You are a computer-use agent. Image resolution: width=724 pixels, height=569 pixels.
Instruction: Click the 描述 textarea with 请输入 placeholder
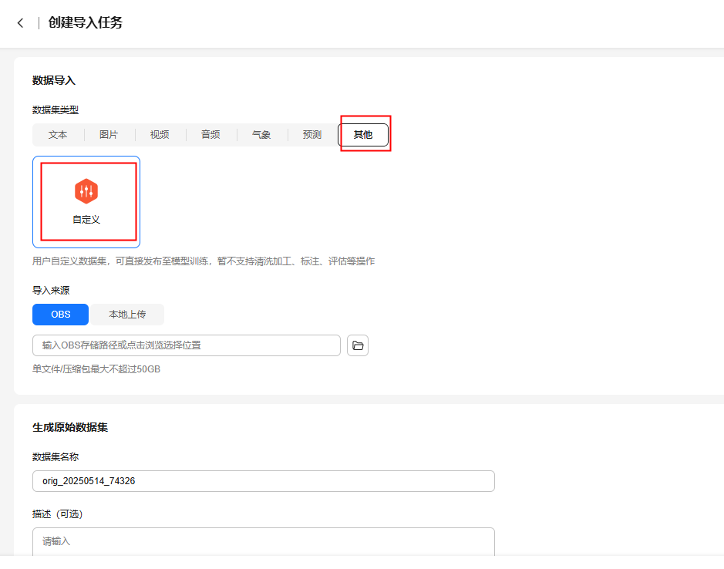point(264,541)
